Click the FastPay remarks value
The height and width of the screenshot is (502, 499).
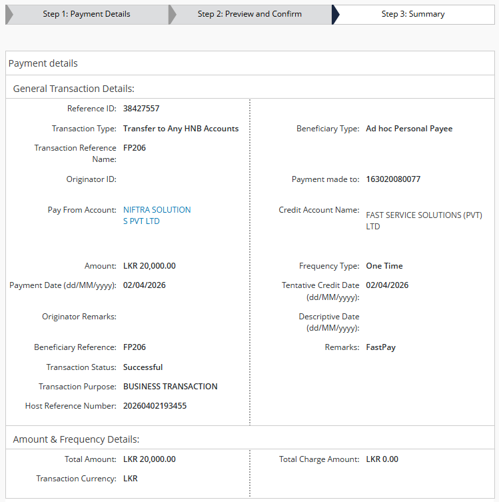(380, 347)
